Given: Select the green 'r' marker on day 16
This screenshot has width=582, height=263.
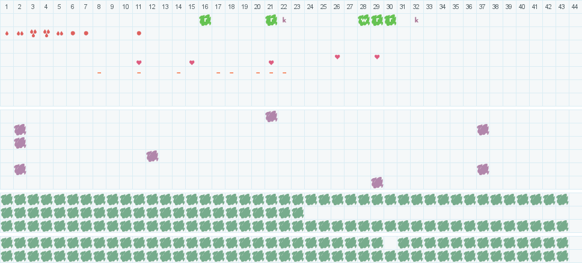Looking at the screenshot, I should point(205,20).
